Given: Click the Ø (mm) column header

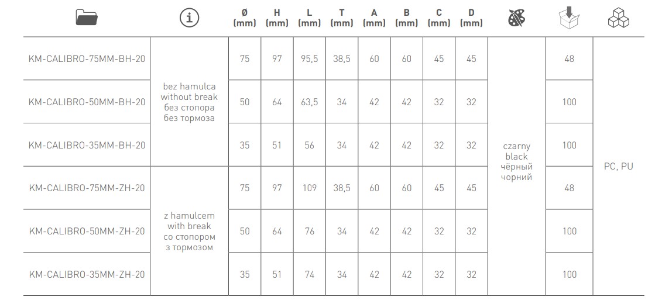Looking at the screenshot, I should (244, 18).
